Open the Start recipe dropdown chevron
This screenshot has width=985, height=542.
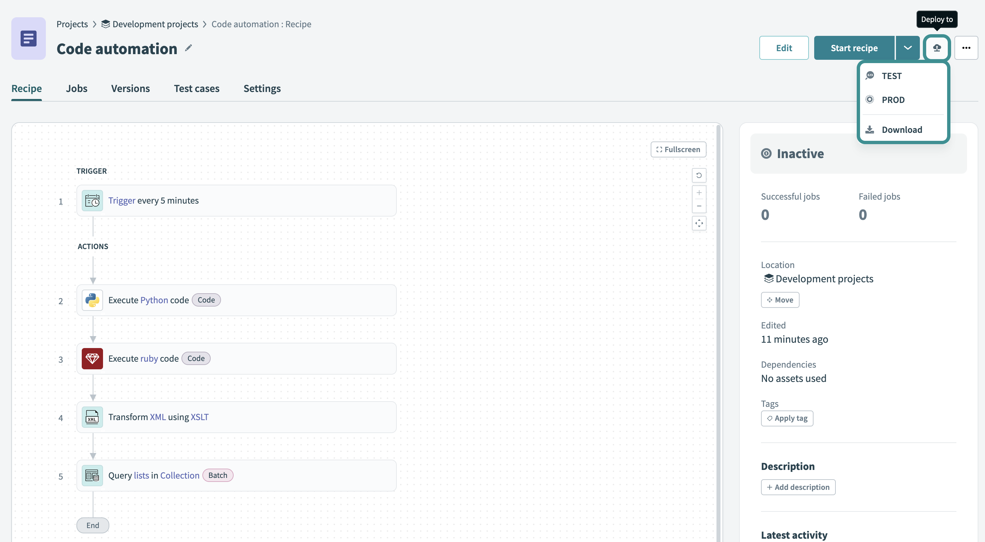(908, 47)
